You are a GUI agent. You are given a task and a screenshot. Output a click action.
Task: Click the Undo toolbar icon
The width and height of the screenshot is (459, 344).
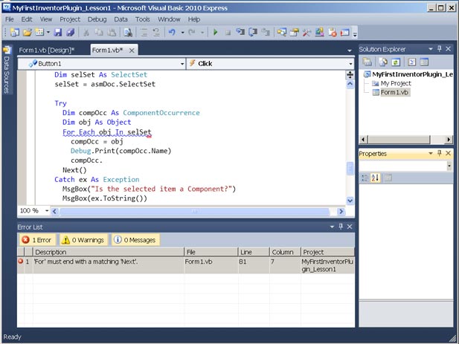172,33
